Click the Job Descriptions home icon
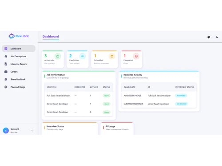Viewport: 222px width, 166px height. 6,56
